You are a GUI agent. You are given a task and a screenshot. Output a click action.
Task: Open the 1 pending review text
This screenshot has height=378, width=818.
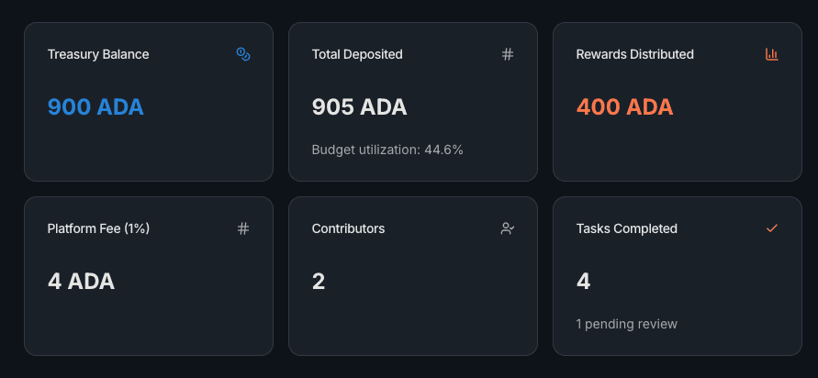coord(627,324)
